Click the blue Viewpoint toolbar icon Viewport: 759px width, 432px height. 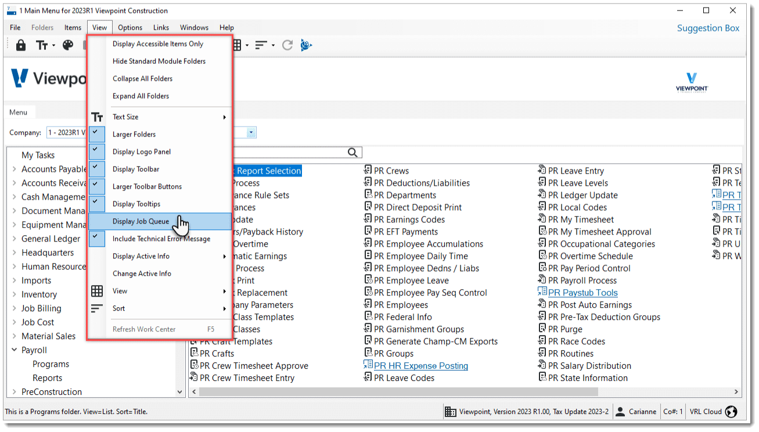tap(307, 45)
